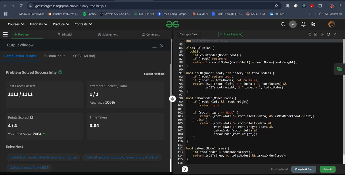The height and width of the screenshot is (175, 345).
Task: Expand the editor to fullscreen
Action: (x=335, y=34)
